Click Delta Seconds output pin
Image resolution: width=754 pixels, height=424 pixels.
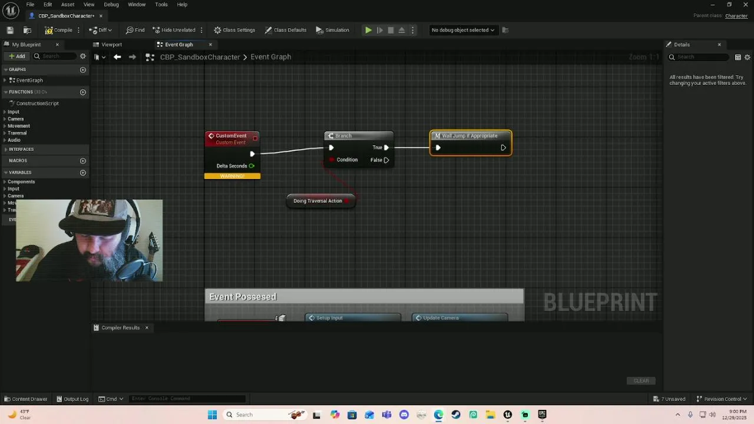[x=252, y=166]
